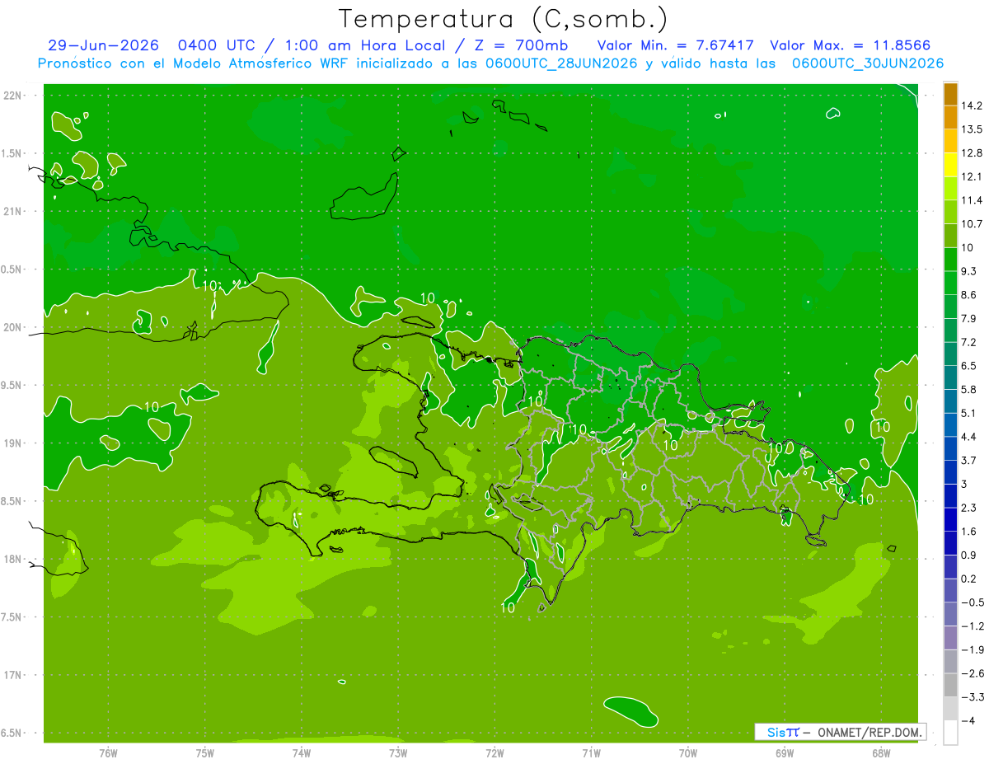Select the '3.7' colorbar value

pyautogui.click(x=969, y=460)
